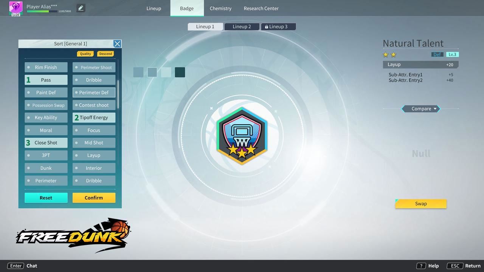The width and height of the screenshot is (484, 272).
Task: Select the locked Lineup 3 tab
Action: (278, 26)
